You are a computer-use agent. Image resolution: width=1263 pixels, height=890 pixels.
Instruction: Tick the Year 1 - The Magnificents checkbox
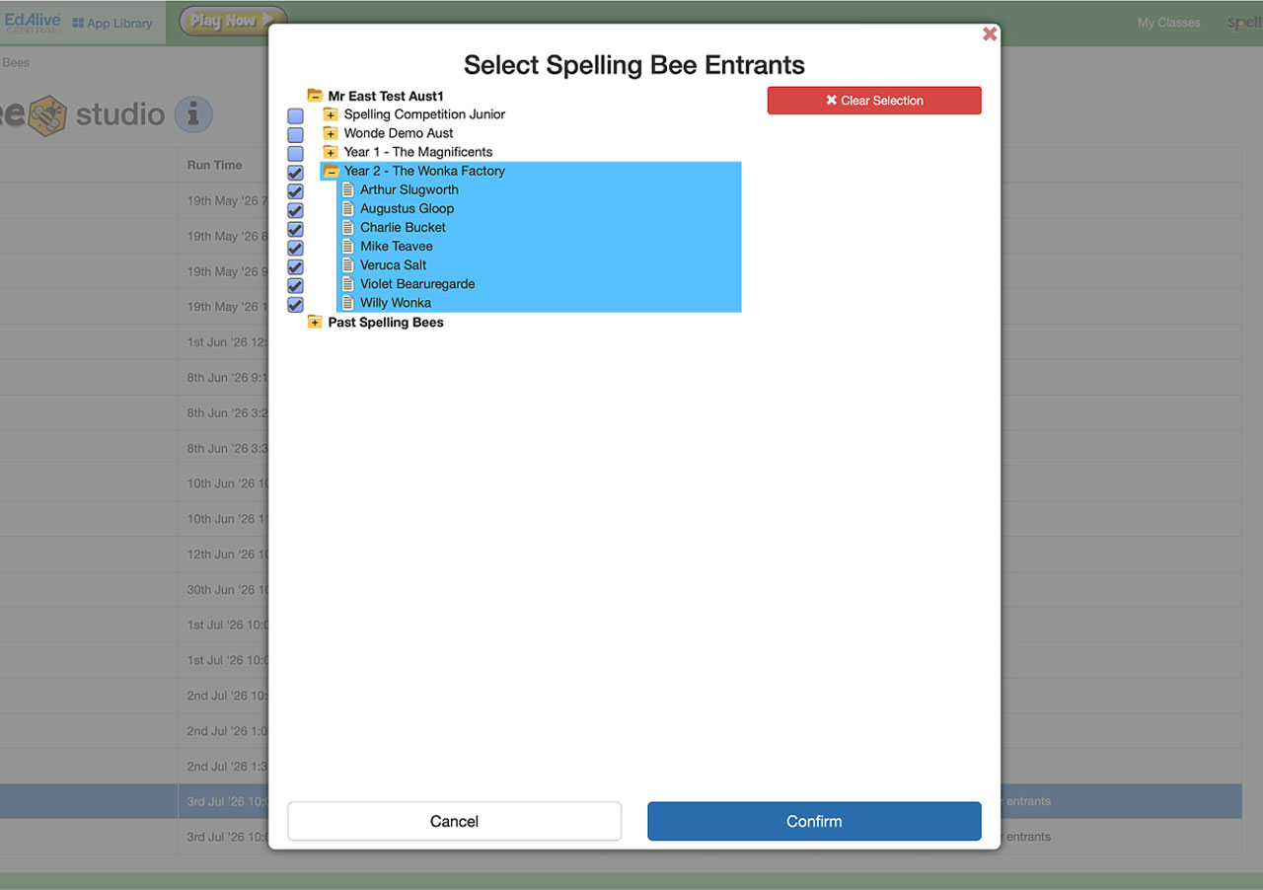(295, 154)
